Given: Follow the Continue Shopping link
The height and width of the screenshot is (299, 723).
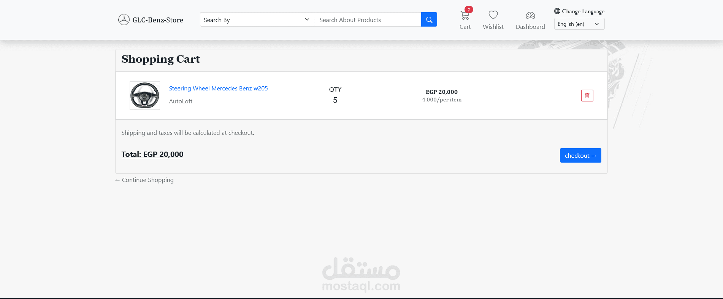Looking at the screenshot, I should coord(144,180).
